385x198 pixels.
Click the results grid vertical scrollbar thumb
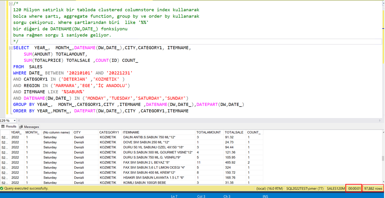(x=383, y=158)
